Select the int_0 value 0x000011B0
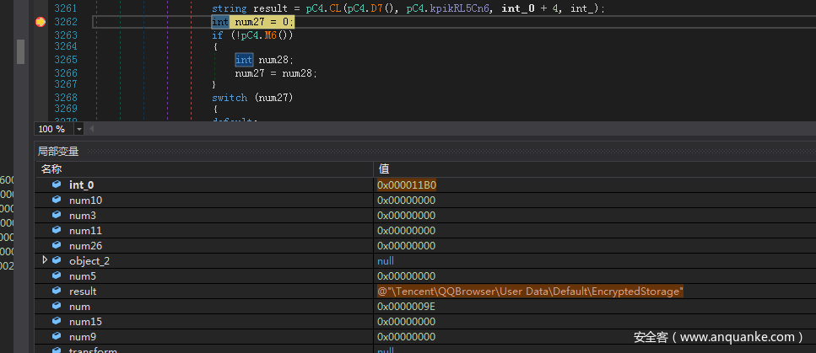The height and width of the screenshot is (353, 816). (x=407, y=185)
